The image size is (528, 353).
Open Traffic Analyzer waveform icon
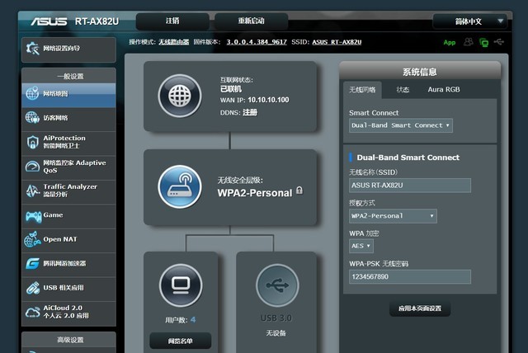(32, 191)
